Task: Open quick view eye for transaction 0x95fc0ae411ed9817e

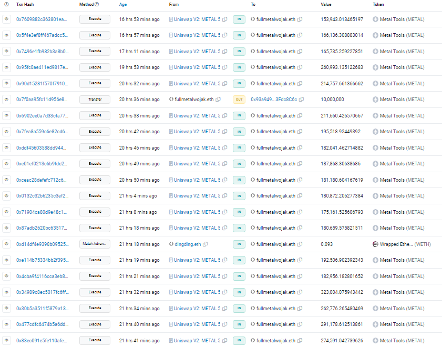Action: coord(6,67)
